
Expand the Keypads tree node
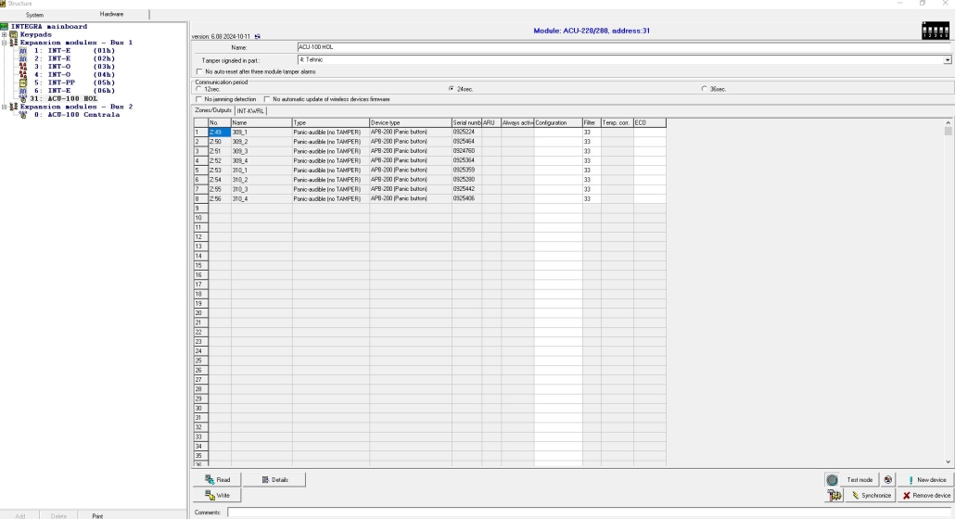point(5,35)
